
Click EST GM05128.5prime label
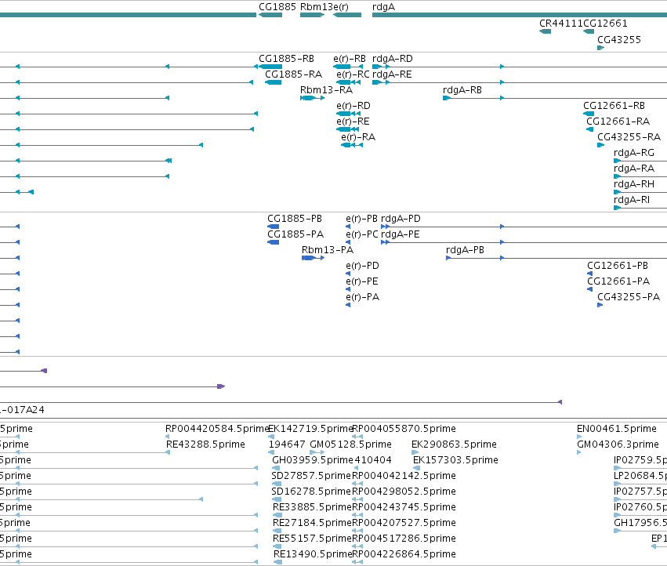350,444
